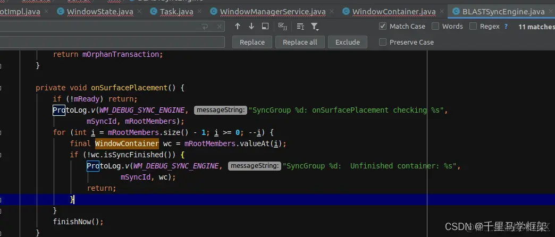Focus the replace text field

(x=112, y=42)
